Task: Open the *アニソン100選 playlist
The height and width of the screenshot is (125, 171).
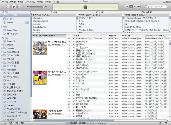Action: point(15,109)
